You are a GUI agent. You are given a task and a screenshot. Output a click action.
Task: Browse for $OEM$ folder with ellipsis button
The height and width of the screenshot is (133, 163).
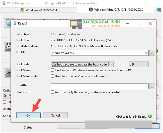pos(152,53)
